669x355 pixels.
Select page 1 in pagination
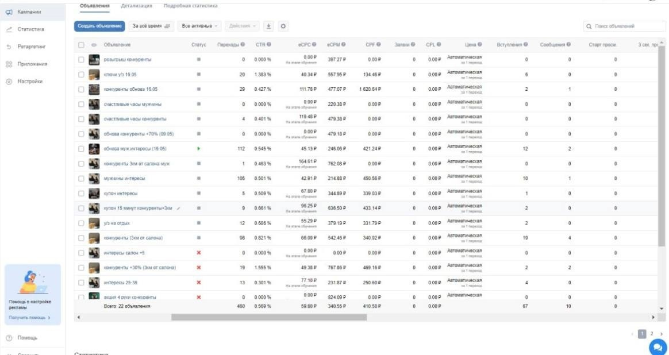click(642, 334)
